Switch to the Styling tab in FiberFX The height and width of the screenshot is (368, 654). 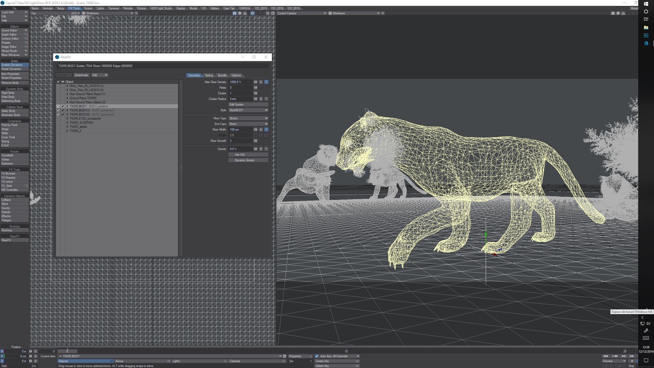[x=209, y=75]
